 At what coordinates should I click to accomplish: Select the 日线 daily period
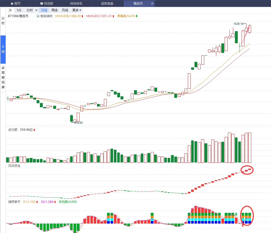44,10
